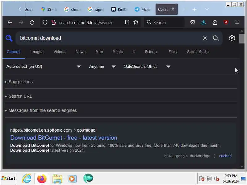Click the Firefox taskbar icon
This screenshot has height=185, width=247.
click(x=42, y=179)
